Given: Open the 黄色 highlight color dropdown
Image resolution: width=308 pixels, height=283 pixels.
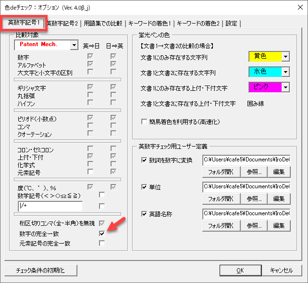Looking at the screenshot, I should pyautogui.click(x=285, y=57).
